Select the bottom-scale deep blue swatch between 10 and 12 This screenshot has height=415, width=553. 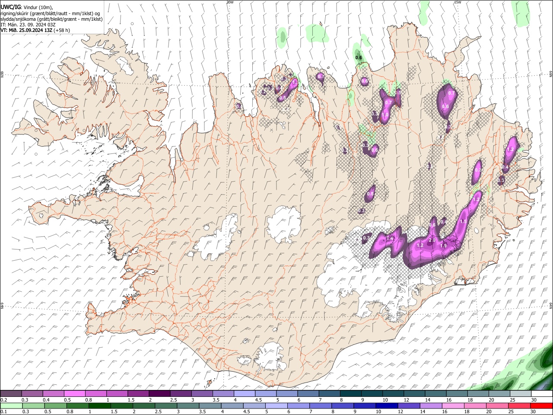(x=387, y=405)
